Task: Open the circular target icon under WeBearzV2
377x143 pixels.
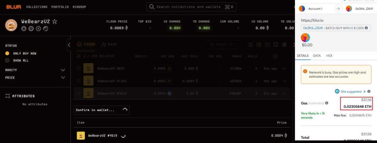Action: pos(38,29)
